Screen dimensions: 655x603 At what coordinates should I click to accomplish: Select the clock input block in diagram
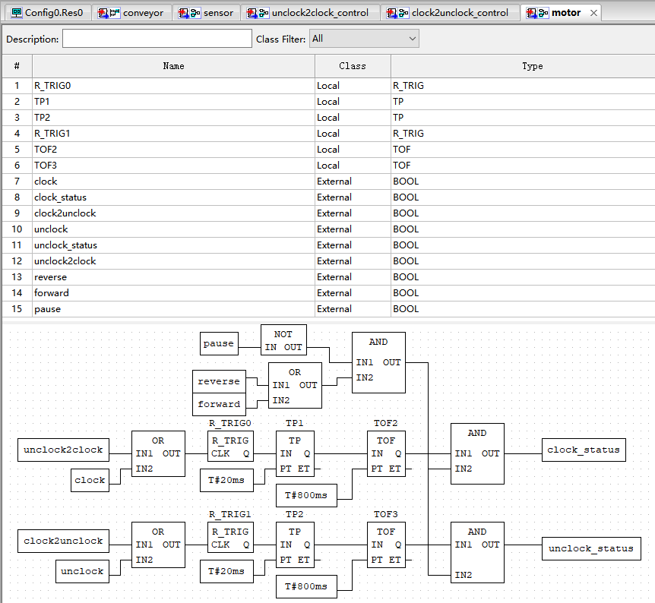[x=90, y=480]
